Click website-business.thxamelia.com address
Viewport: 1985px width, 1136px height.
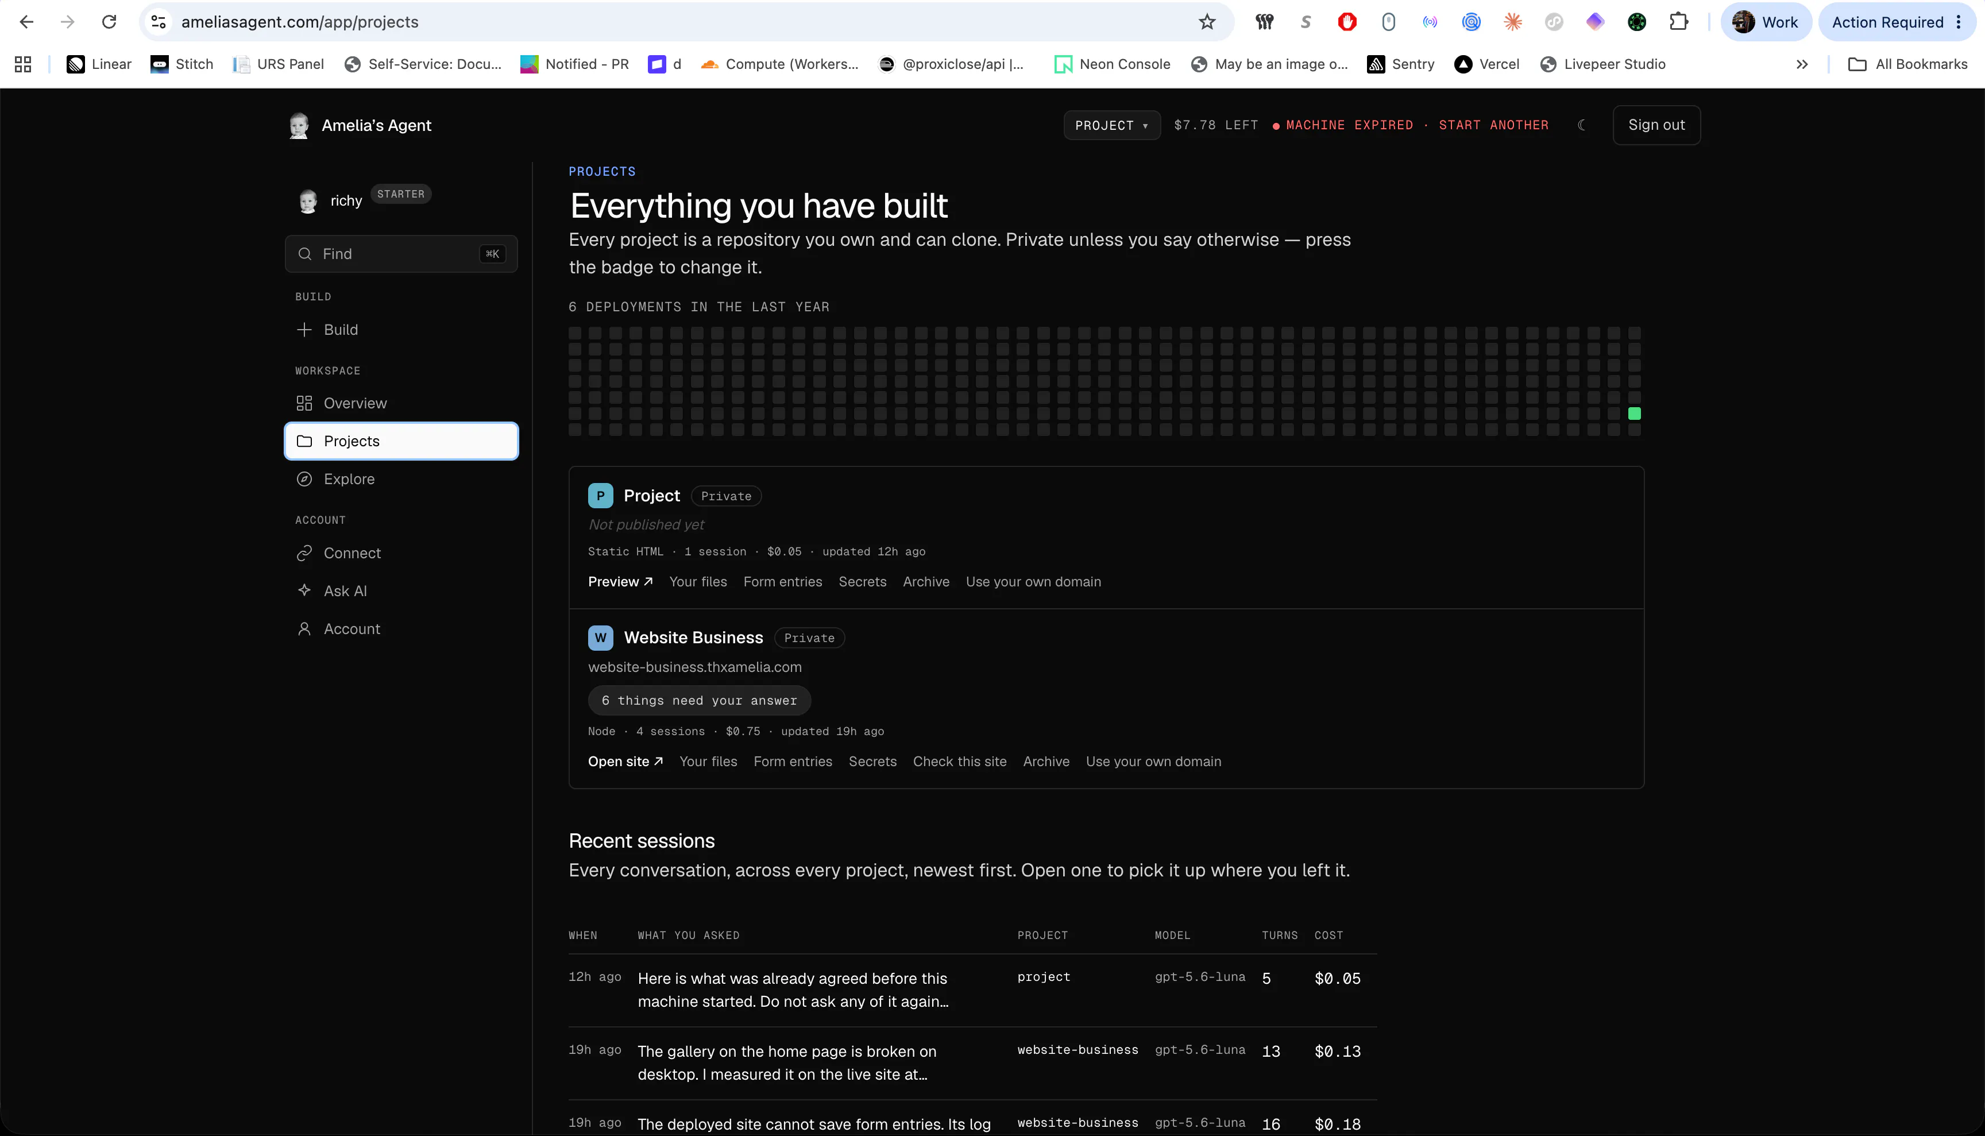pos(694,667)
